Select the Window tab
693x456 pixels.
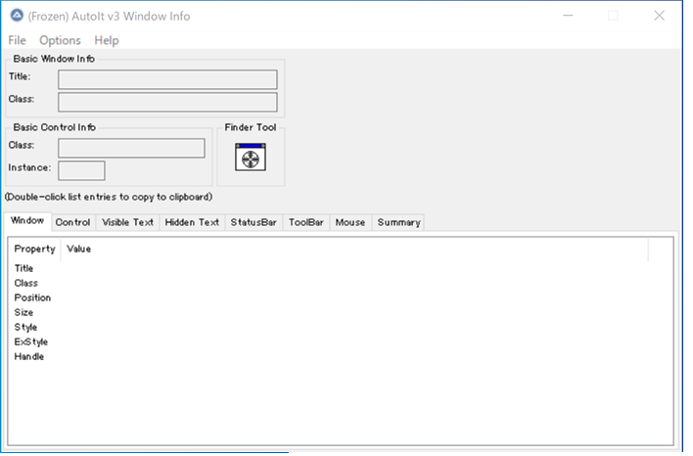coord(27,221)
